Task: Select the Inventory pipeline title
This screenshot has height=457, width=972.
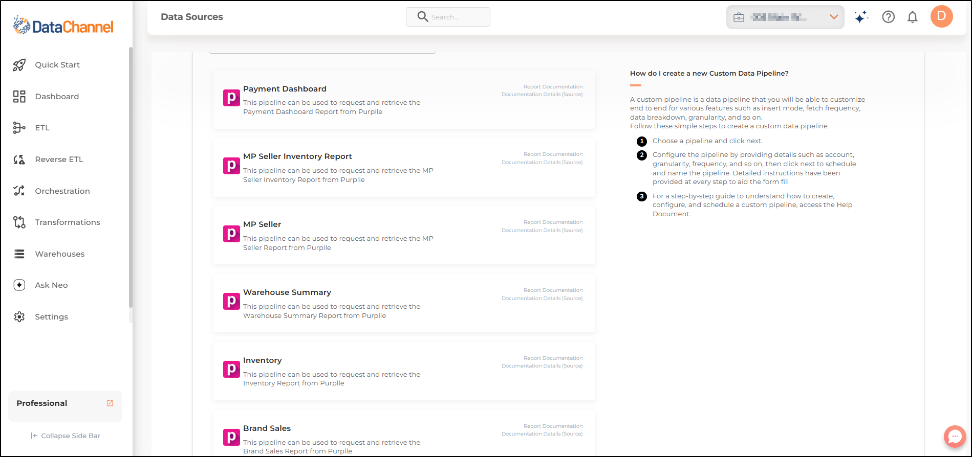Action: coord(263,360)
